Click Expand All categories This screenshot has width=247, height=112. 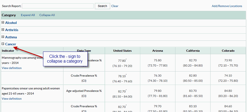[28, 15]
